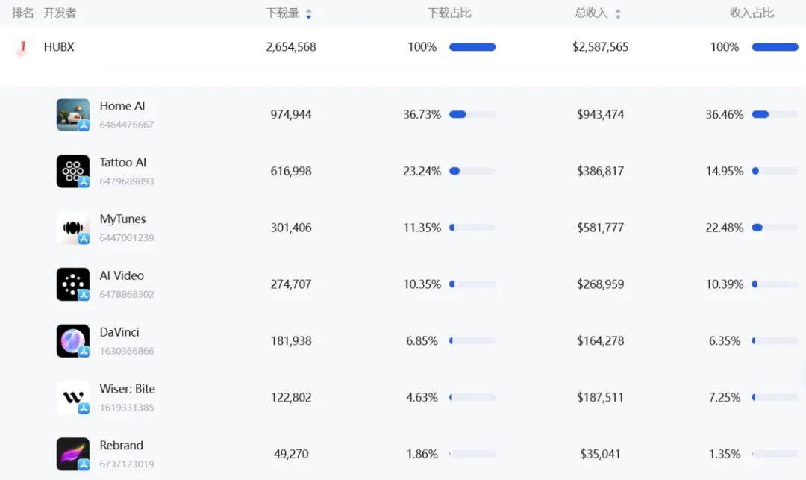This screenshot has height=480, width=806.
Task: Click the MyTunes app name link
Action: [x=122, y=219]
